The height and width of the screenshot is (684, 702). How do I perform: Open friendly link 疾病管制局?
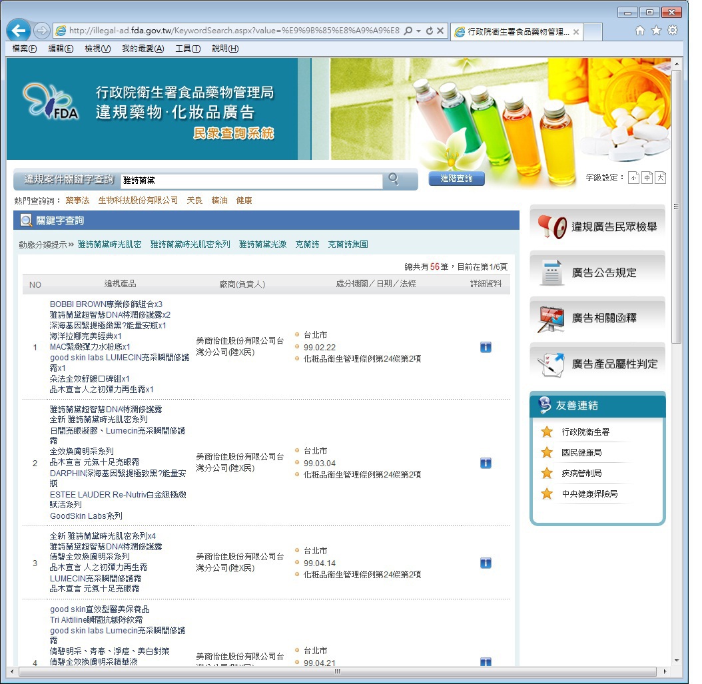click(581, 473)
